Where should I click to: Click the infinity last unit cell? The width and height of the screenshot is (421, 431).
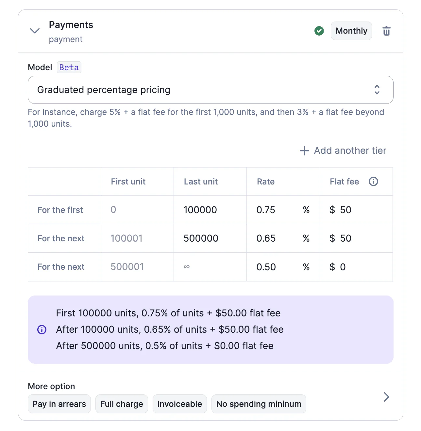(210, 267)
